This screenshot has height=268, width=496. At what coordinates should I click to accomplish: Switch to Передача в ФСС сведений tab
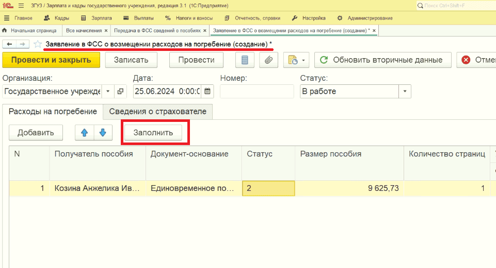(x=157, y=30)
